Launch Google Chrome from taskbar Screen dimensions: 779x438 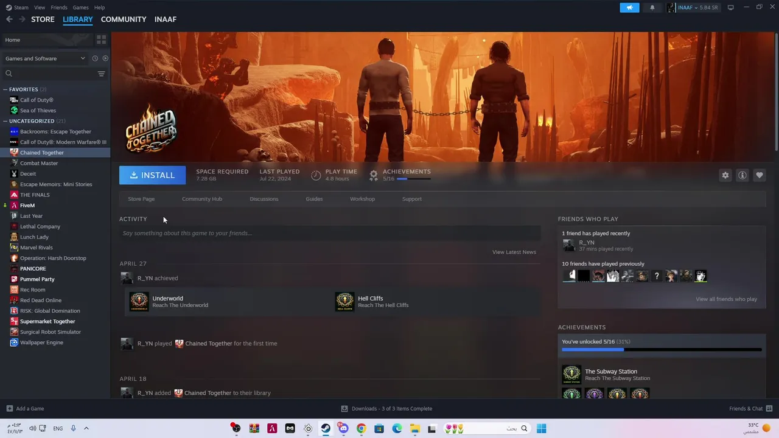pyautogui.click(x=361, y=428)
